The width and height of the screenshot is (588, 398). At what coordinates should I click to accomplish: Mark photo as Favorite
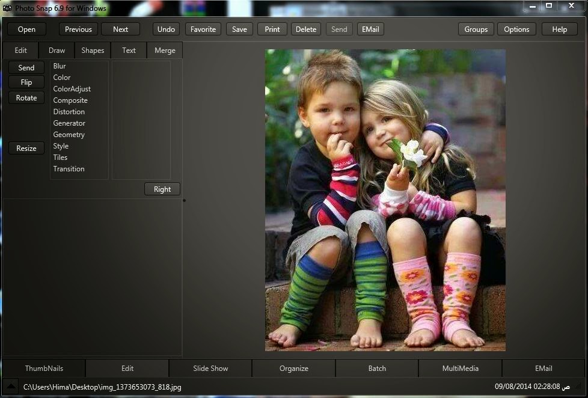[203, 29]
